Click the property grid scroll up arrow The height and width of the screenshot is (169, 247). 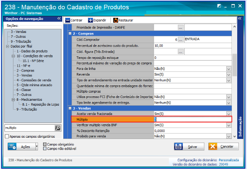pyautogui.click(x=234, y=26)
